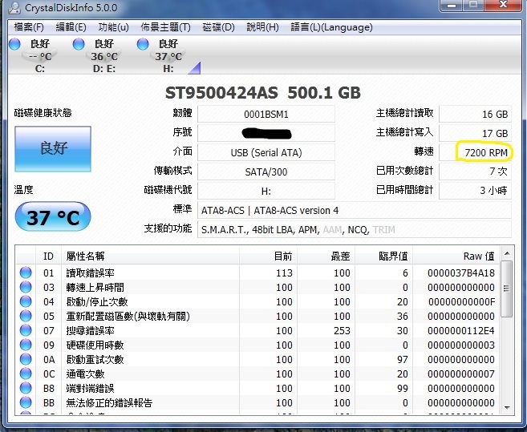Screen dimensions: 527x432
Task: Click the scroll up arrow of attribute list
Action: pyautogui.click(x=507, y=253)
